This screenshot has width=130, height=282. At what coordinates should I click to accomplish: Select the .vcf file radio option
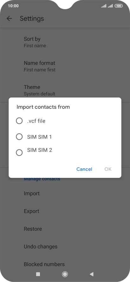(x=19, y=121)
